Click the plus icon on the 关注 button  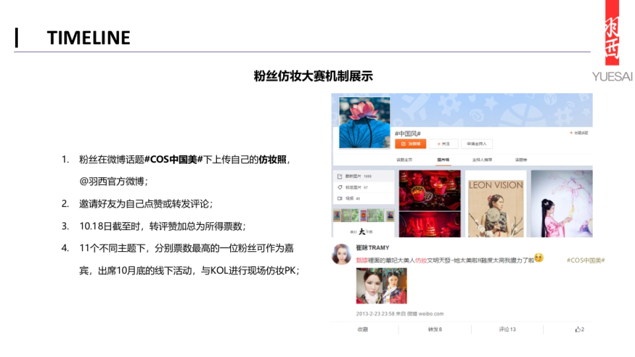click(x=438, y=143)
